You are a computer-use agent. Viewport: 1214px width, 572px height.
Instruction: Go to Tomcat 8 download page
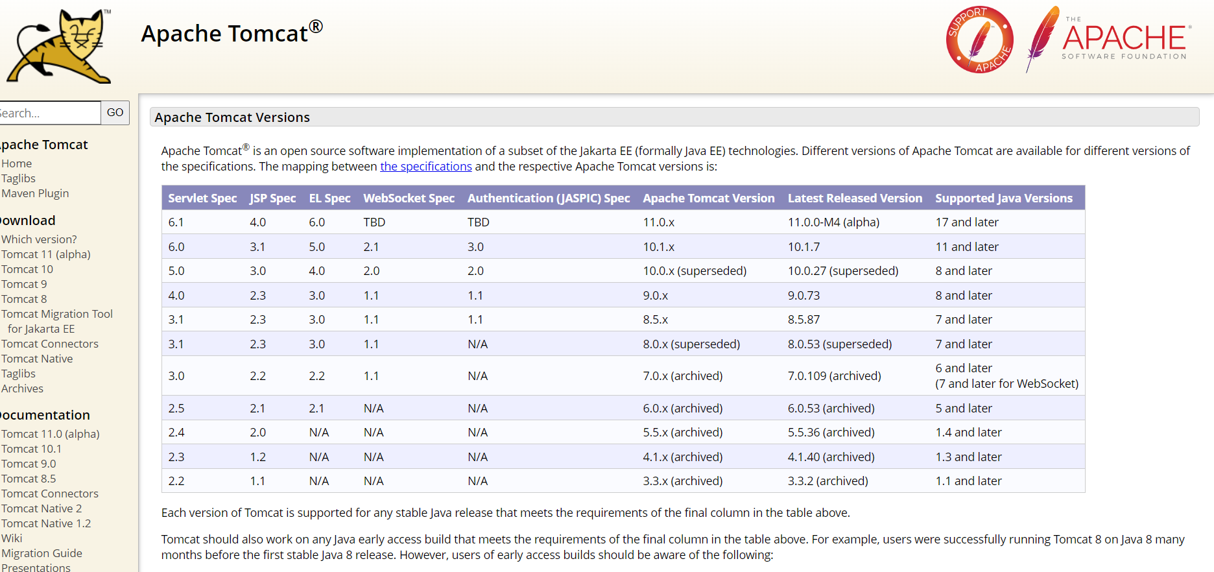[x=24, y=299]
